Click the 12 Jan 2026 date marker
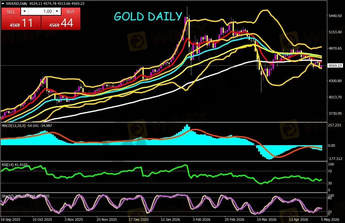345x223 pixels. click(x=170, y=219)
